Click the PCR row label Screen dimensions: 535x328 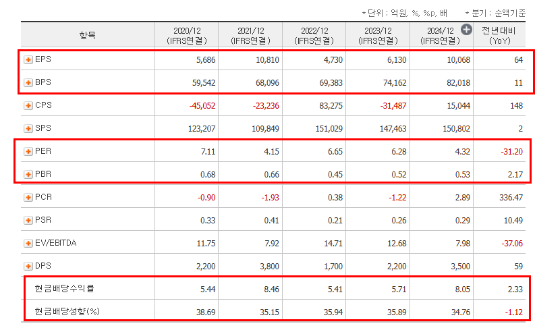(43, 197)
